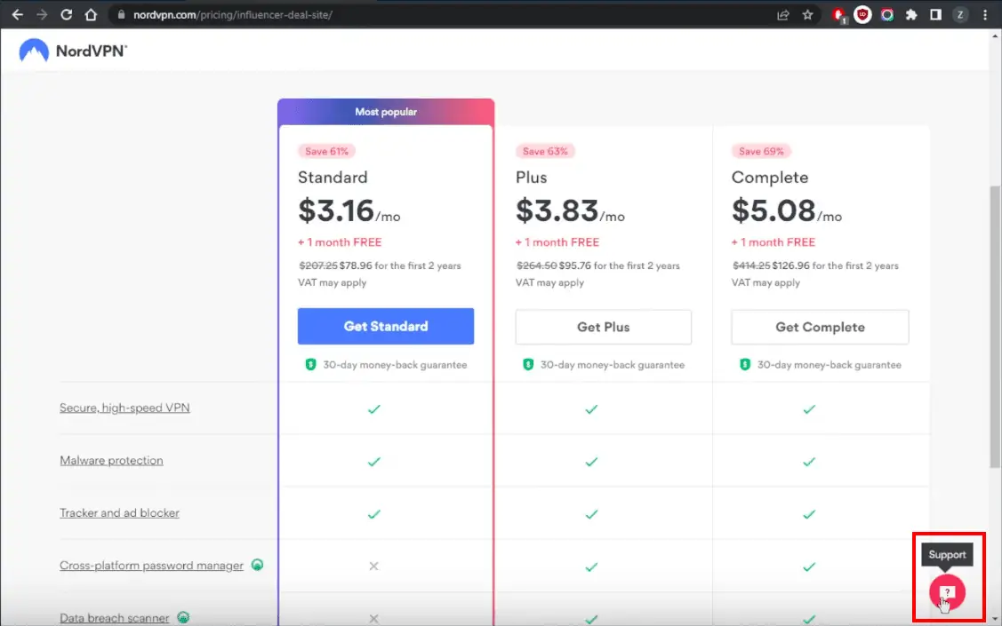The image size is (1002, 626).
Task: Click the Standard plan title
Action: click(x=333, y=178)
